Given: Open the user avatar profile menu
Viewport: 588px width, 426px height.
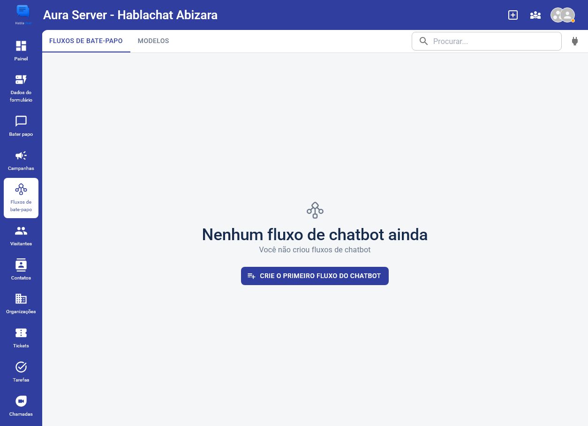Looking at the screenshot, I should click(563, 15).
